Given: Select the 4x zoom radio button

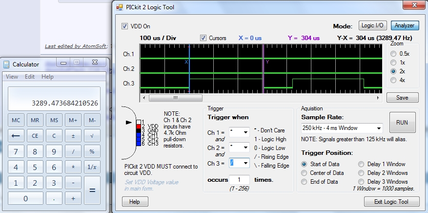Looking at the screenshot, I should point(393,80).
